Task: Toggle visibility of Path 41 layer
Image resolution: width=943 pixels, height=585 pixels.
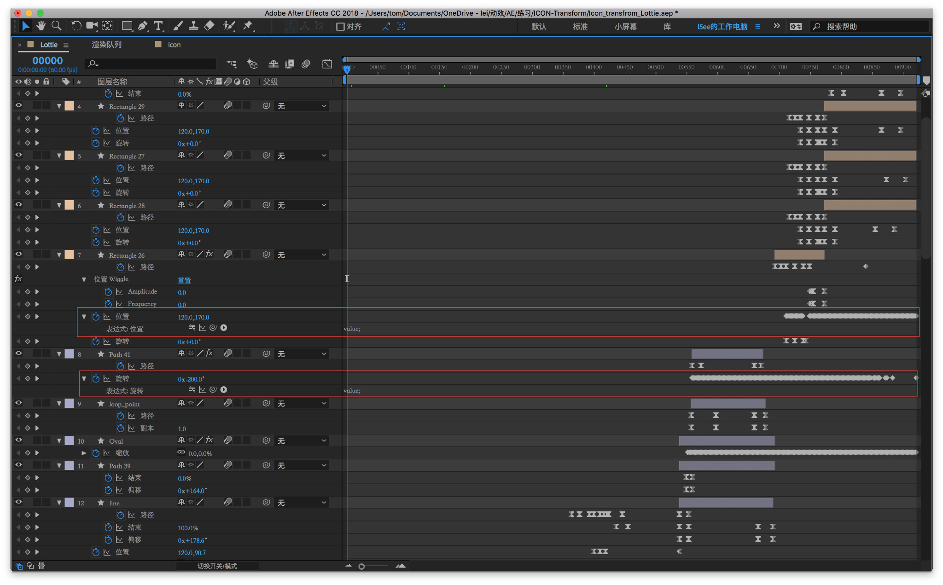Action: (18, 353)
